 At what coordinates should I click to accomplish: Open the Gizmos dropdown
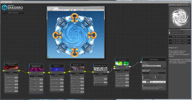[79, 10]
